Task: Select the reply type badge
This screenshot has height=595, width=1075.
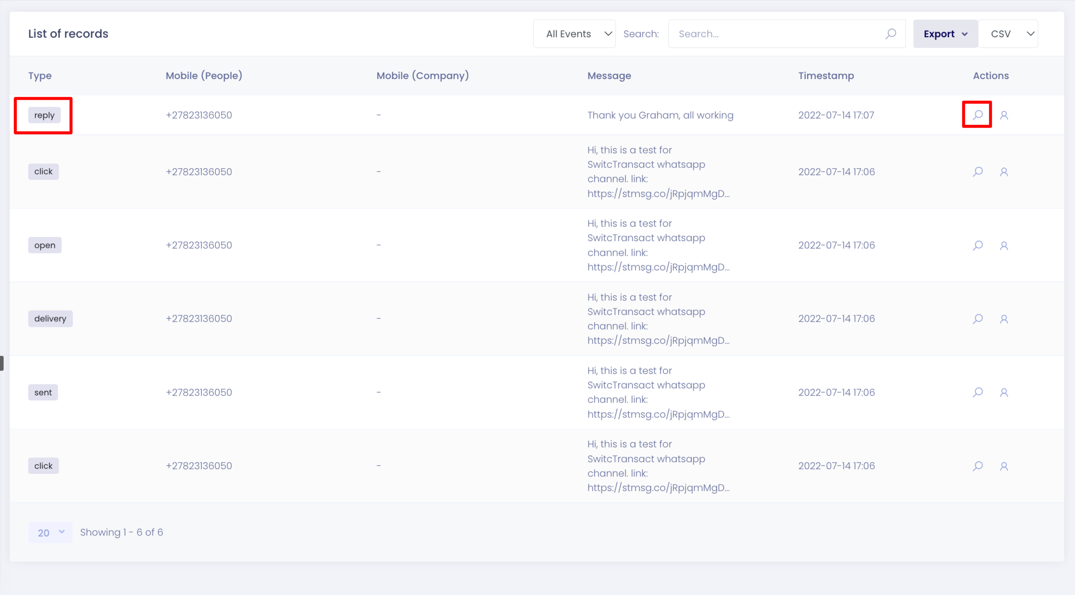Action: (44, 115)
